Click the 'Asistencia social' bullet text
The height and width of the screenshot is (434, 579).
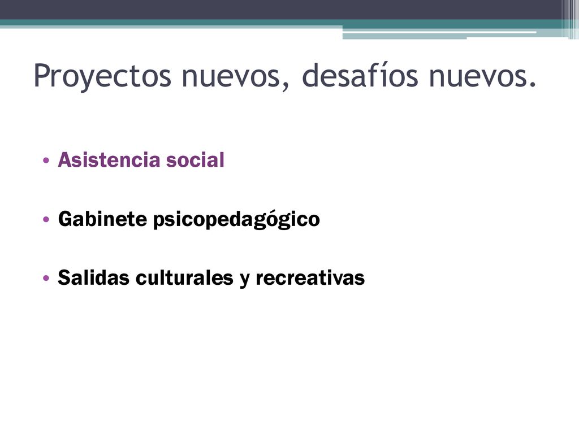tap(141, 160)
